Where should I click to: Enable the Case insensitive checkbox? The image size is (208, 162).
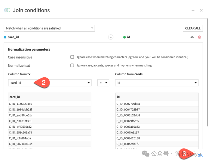click(72, 57)
